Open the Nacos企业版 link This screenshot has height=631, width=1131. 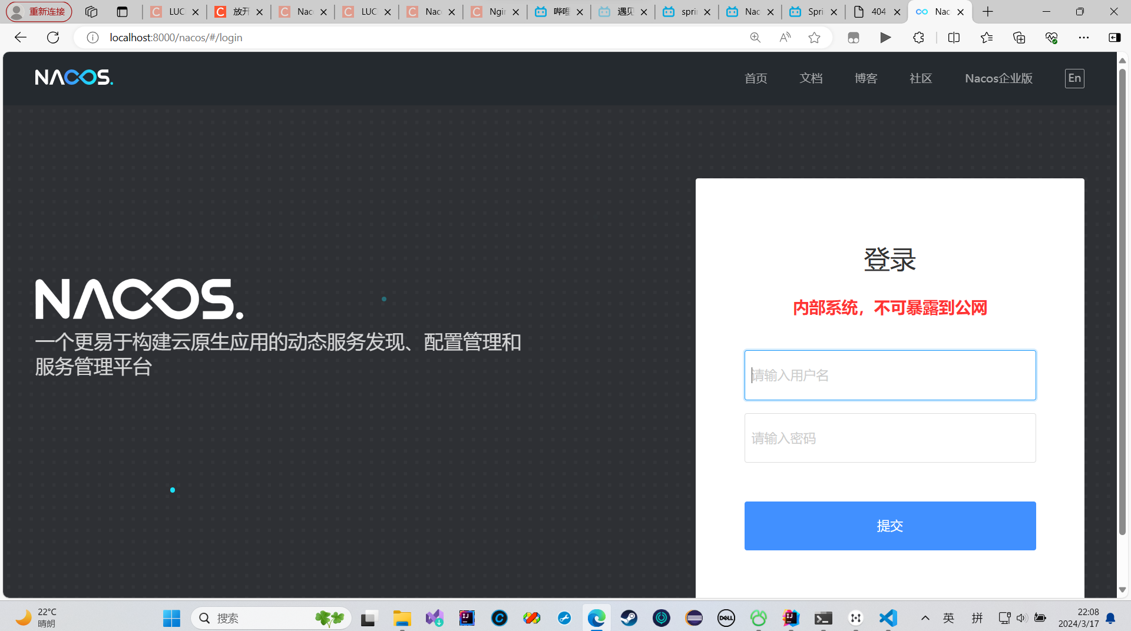(998, 78)
